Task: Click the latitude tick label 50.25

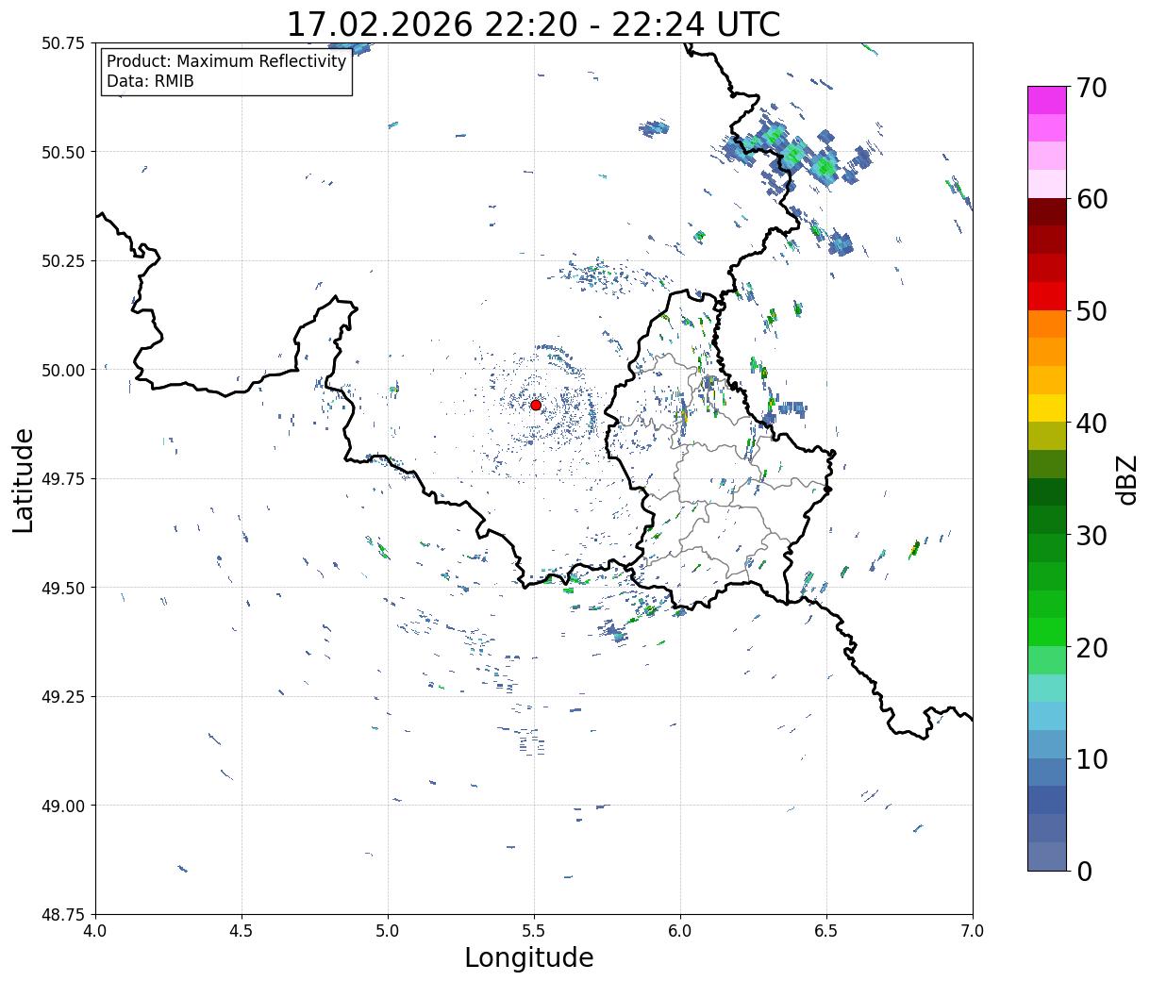Action: [63, 261]
